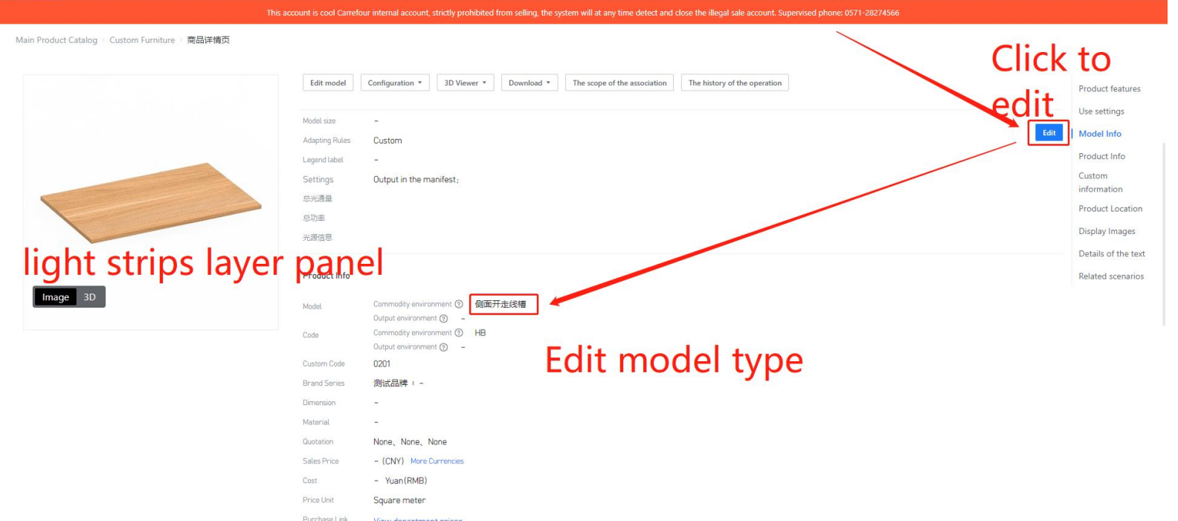Screen dimensions: 1178x521
Task: Click help icon beside Model Commodity environment
Action: (x=459, y=304)
